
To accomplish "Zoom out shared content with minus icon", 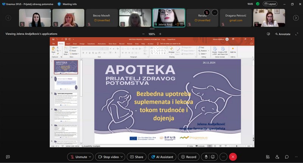I will [143, 34].
